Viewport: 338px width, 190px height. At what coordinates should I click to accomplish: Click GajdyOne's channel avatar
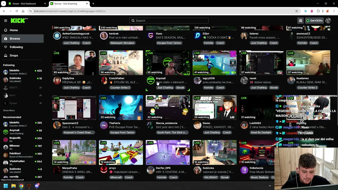(x=57, y=80)
